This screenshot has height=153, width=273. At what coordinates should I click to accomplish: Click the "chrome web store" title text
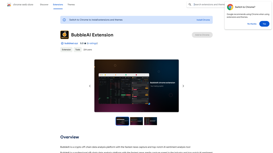tap(23, 5)
